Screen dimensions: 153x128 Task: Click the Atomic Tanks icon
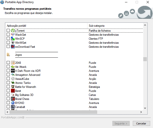13,83
